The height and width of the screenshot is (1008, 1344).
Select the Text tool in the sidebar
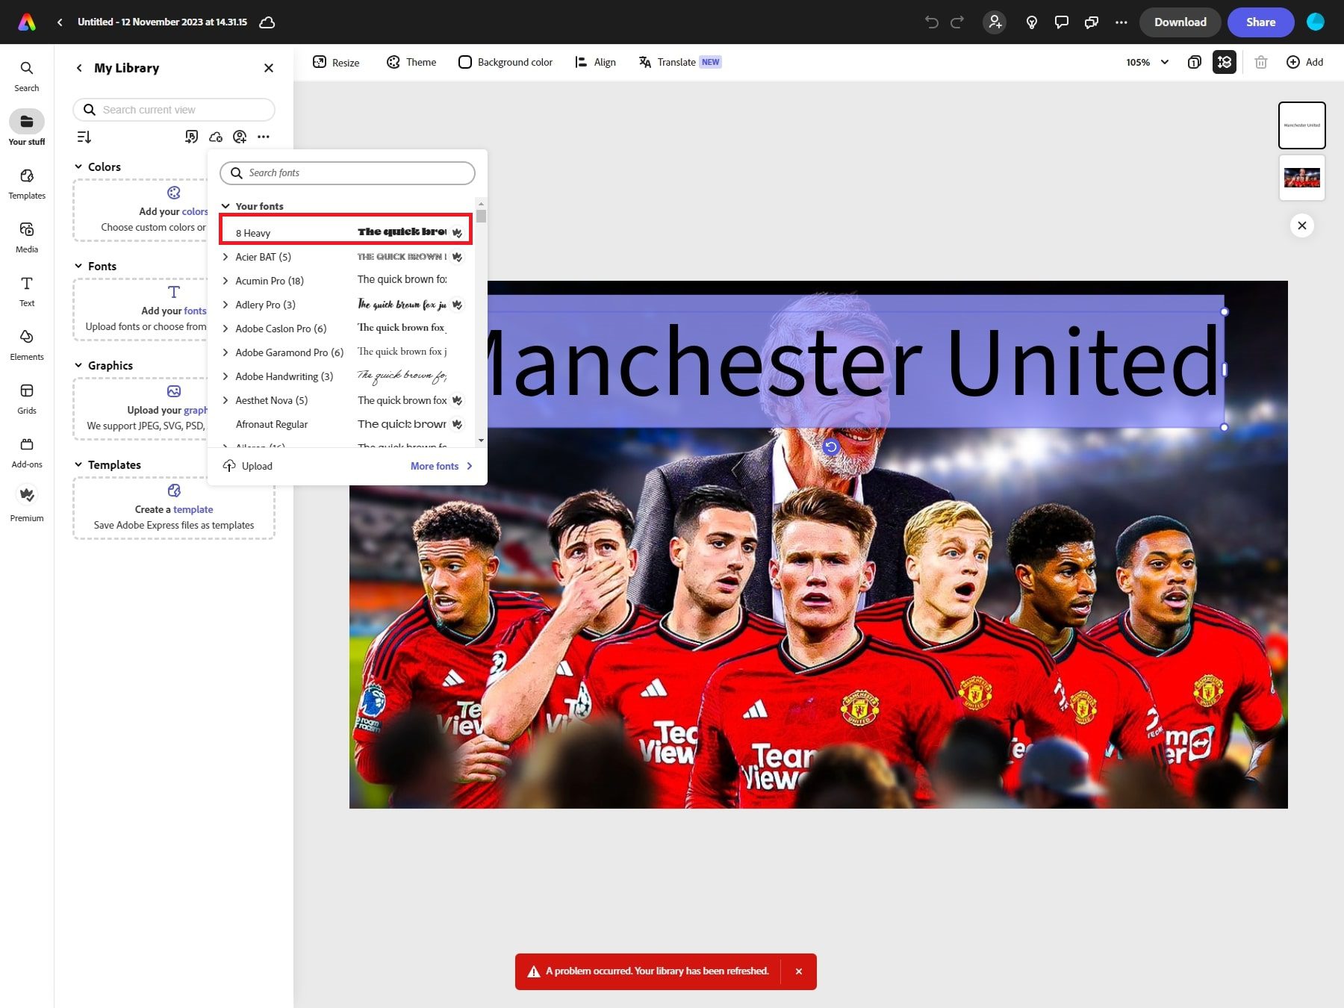(x=27, y=290)
